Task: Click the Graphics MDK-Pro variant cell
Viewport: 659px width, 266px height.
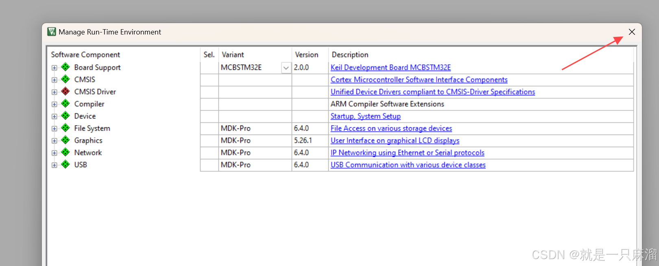Action: [x=255, y=141]
